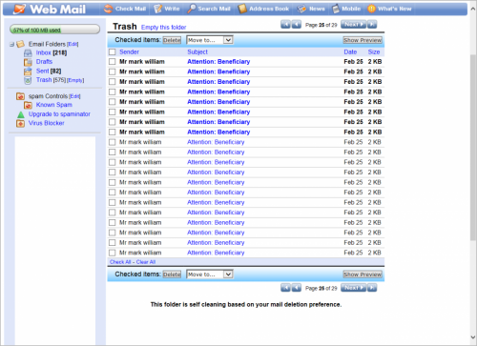Open the Sent folder icon
Viewport: 477px width, 346px height.
(28, 71)
